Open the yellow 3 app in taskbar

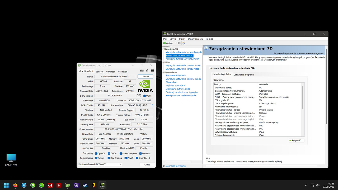94,185
